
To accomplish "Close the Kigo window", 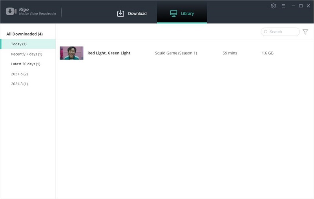I will tap(309, 6).
